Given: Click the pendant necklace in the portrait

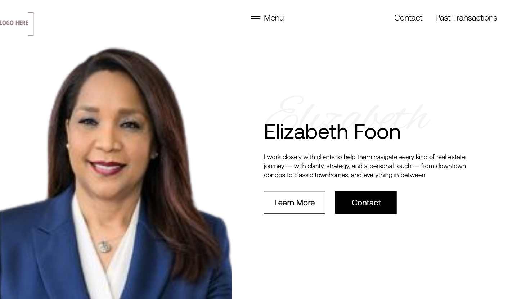Looking at the screenshot, I should 104,246.
